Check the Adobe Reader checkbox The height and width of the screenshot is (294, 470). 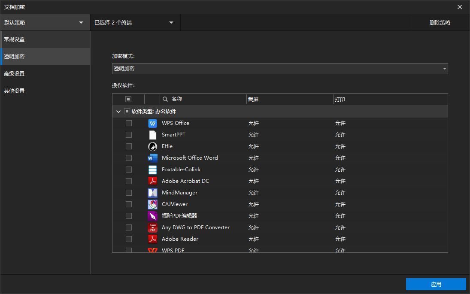(129, 239)
